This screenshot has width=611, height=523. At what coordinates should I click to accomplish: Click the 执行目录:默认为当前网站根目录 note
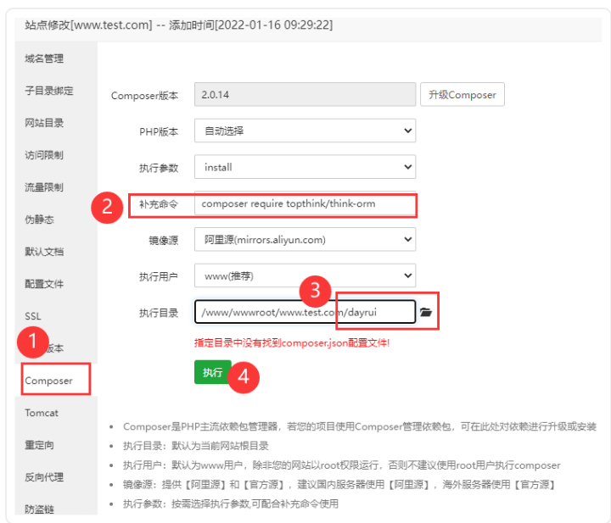[196, 446]
